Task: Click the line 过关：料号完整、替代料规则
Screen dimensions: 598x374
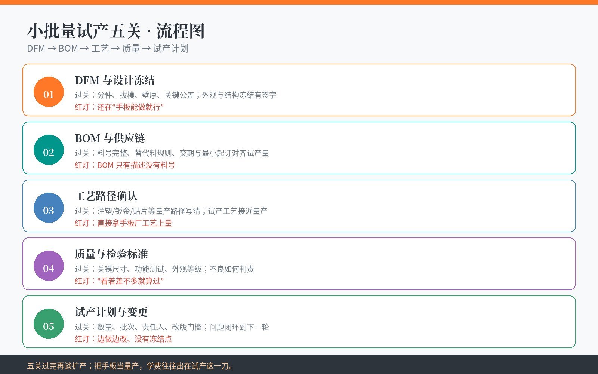Action: click(x=123, y=153)
